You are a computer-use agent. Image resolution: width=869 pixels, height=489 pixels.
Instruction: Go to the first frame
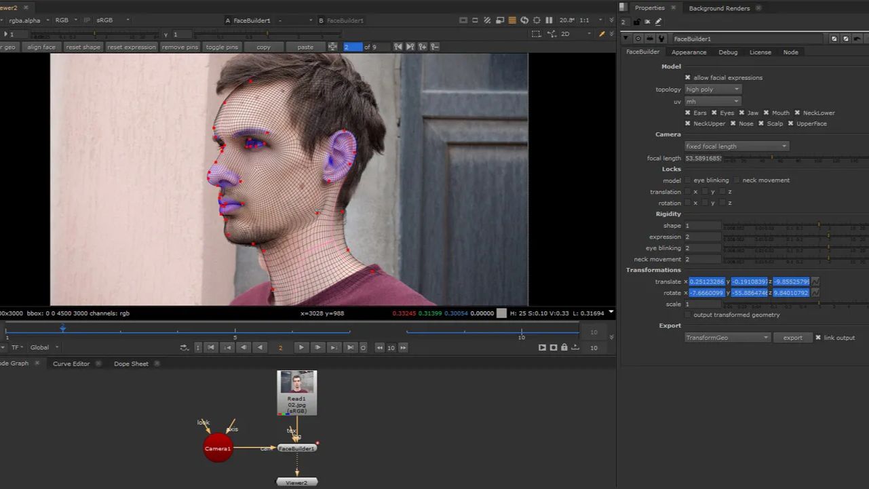(x=211, y=347)
